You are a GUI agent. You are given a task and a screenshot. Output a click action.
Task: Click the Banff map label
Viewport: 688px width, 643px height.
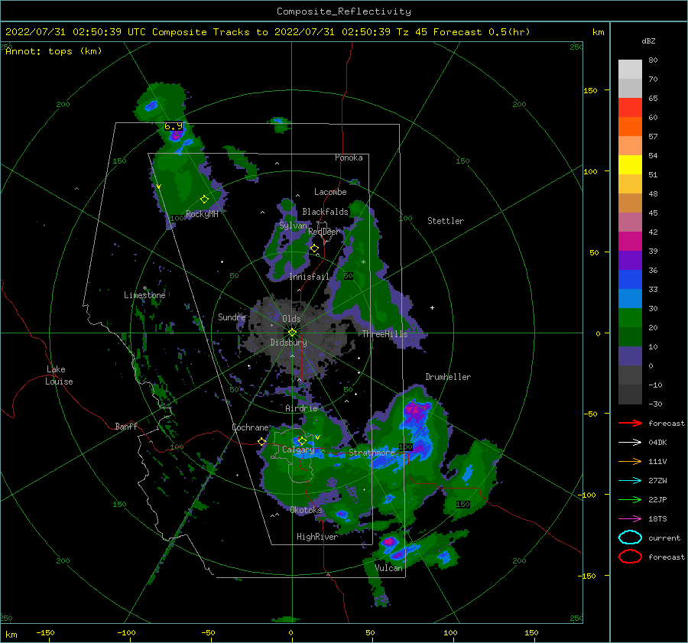pyautogui.click(x=126, y=426)
